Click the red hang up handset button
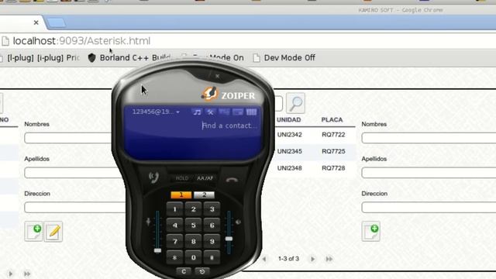This screenshot has width=496, height=279. click(x=232, y=180)
